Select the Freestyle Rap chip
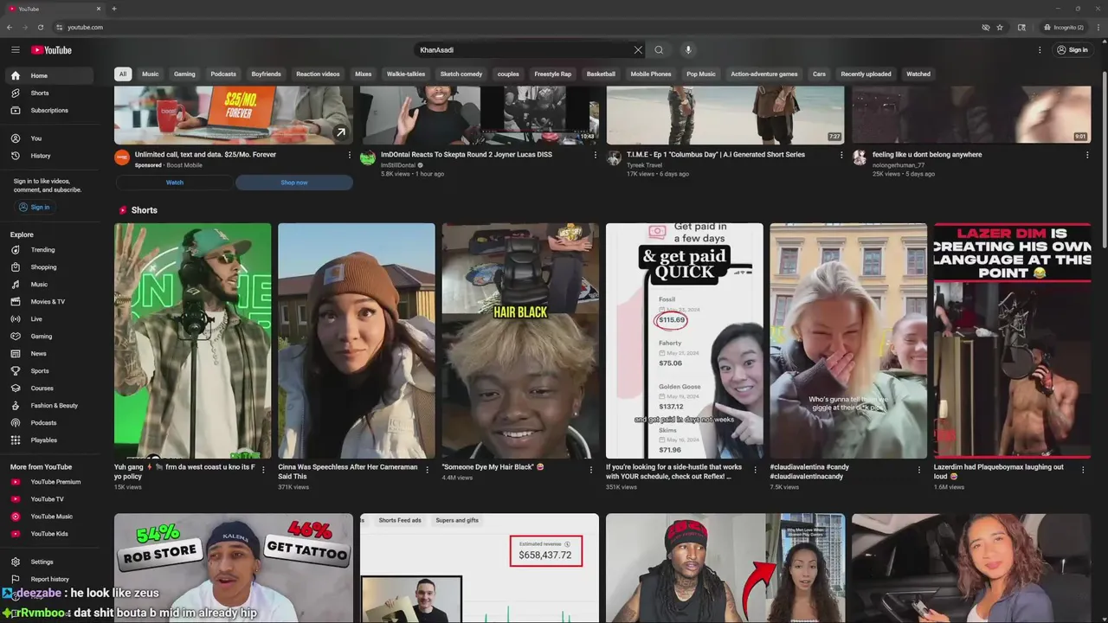1108x623 pixels. pos(552,74)
